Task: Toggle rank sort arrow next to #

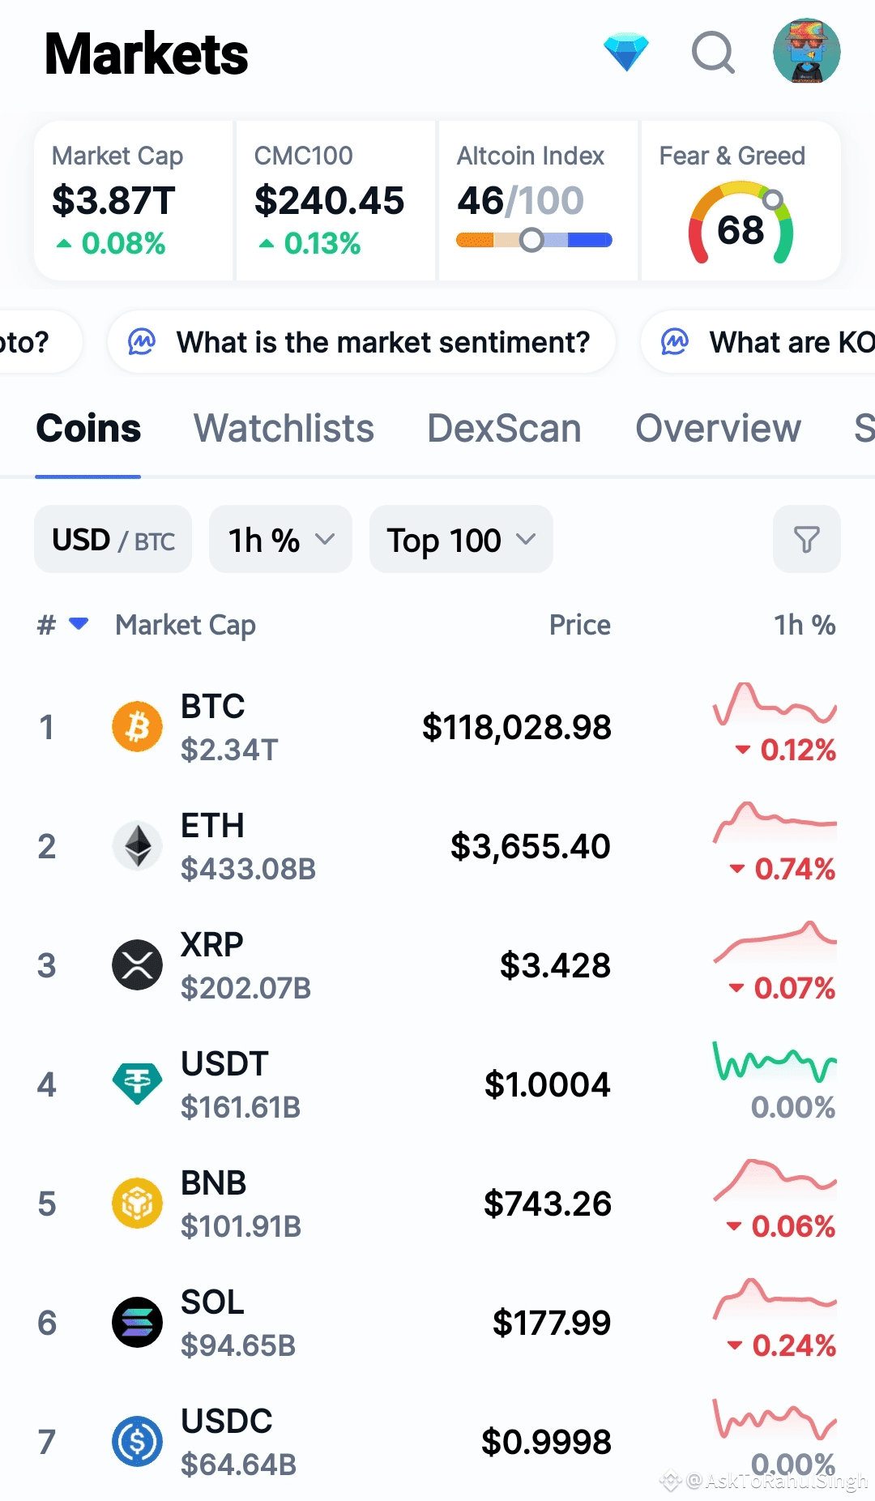Action: tap(79, 623)
